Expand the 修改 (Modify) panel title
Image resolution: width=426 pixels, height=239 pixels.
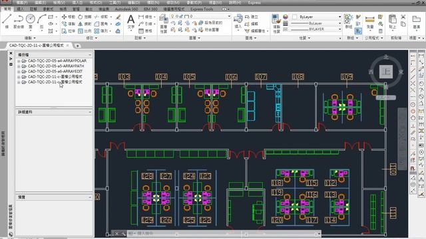coord(92,38)
